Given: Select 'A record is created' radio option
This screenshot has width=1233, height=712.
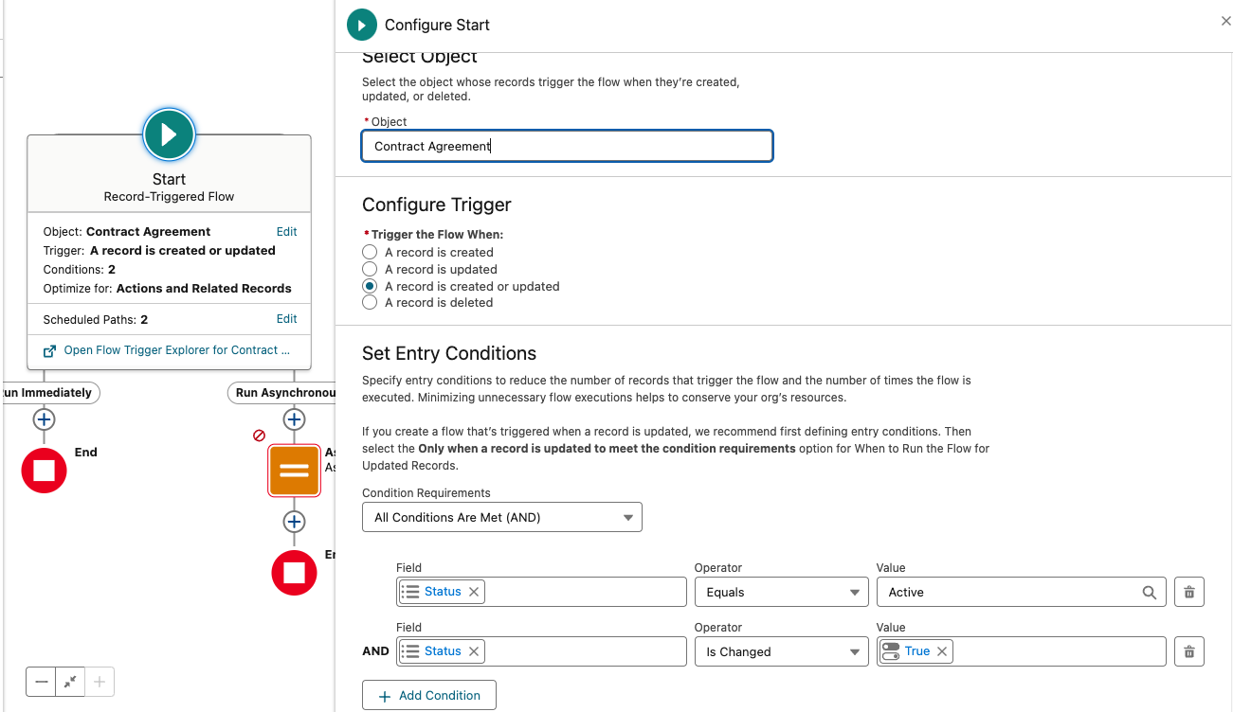Looking at the screenshot, I should tap(370, 252).
